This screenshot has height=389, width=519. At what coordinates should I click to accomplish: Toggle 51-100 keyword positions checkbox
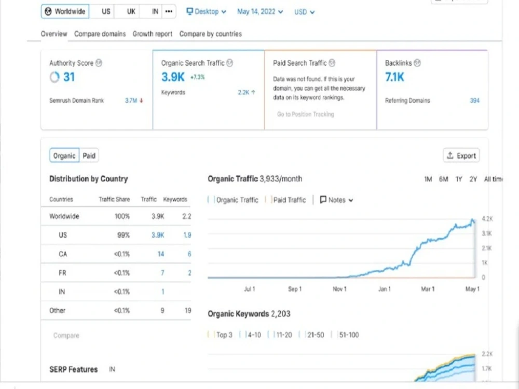point(334,335)
